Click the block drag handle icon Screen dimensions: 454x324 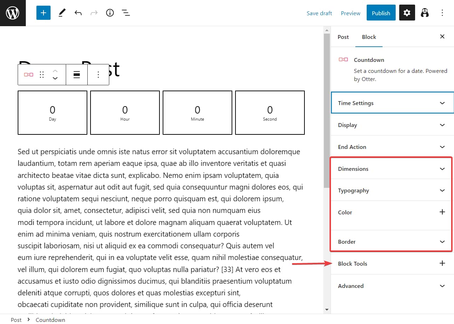coord(42,75)
